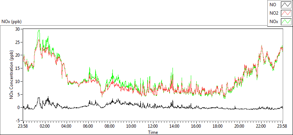This screenshot has height=135, width=293.
Task: Select the NO2 label in plot legend
Action: point(273,14)
